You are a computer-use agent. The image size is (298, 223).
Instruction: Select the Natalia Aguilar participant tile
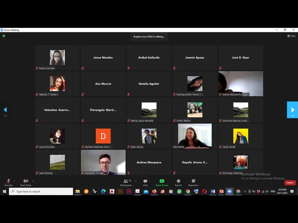[x=149, y=84]
